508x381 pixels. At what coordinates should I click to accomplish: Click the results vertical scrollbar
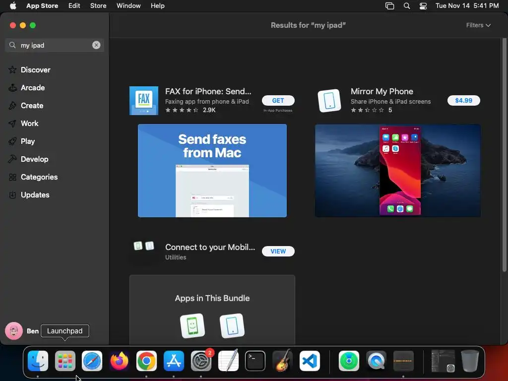point(504,155)
